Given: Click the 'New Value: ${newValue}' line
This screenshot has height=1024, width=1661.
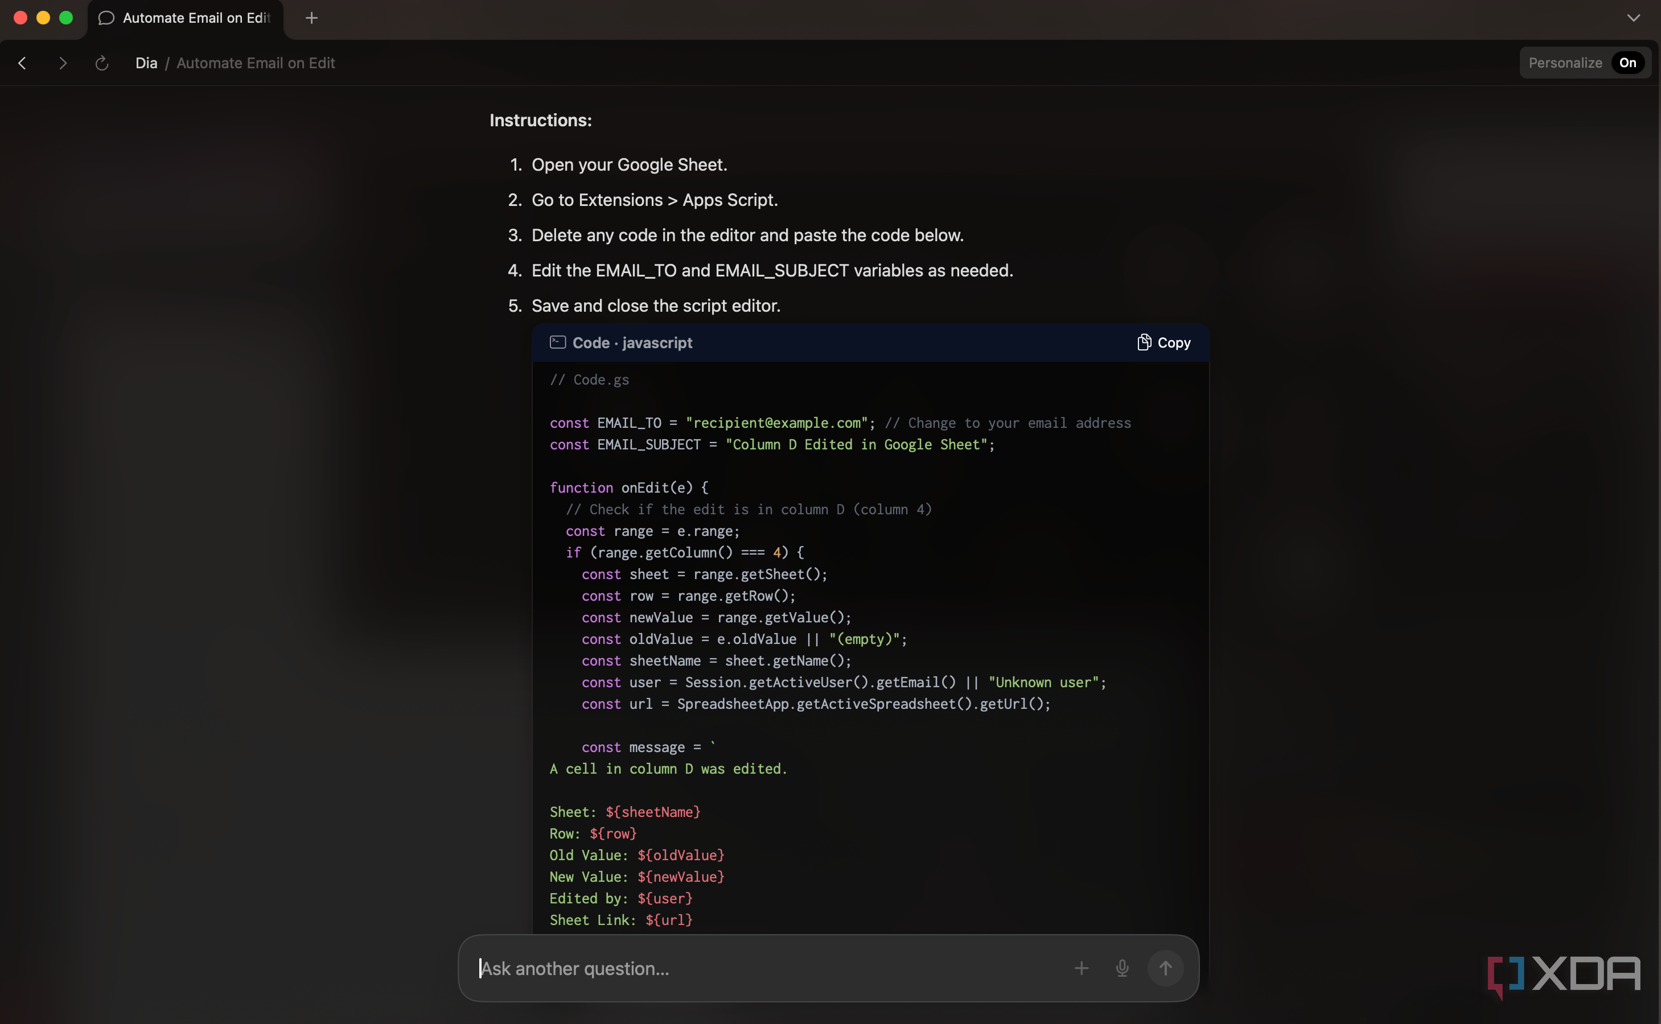Looking at the screenshot, I should click(x=637, y=877).
